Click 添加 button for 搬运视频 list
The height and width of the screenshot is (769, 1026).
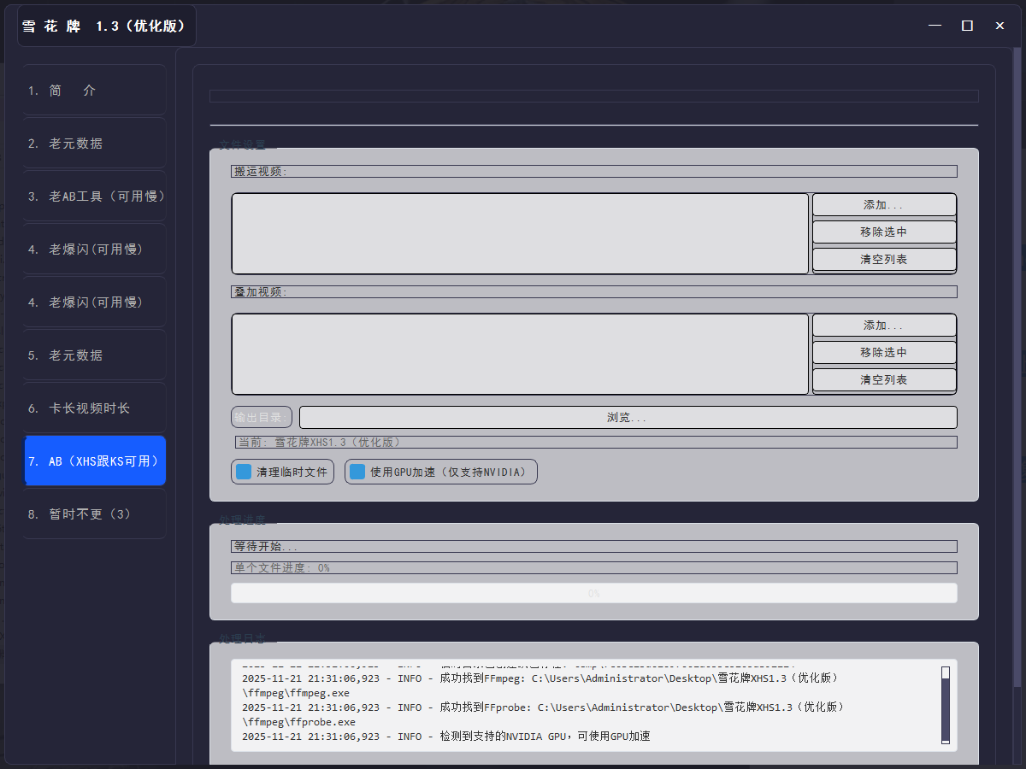pyautogui.click(x=883, y=205)
